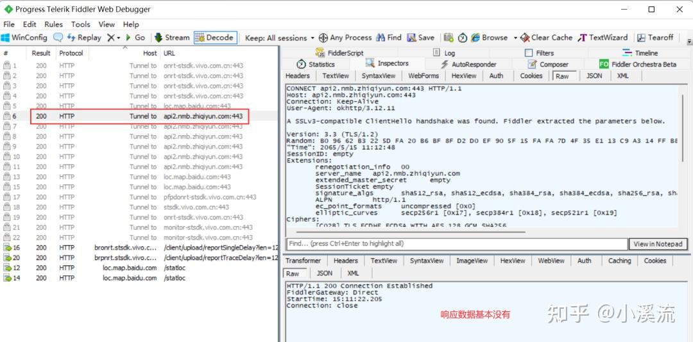Click the Any Process target icon

[x=323, y=38]
